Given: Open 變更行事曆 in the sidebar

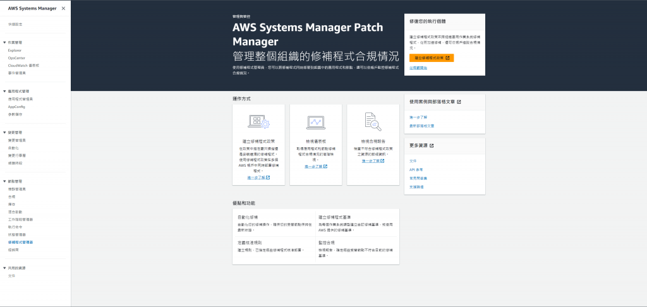Looking at the screenshot, I should coord(17,155).
